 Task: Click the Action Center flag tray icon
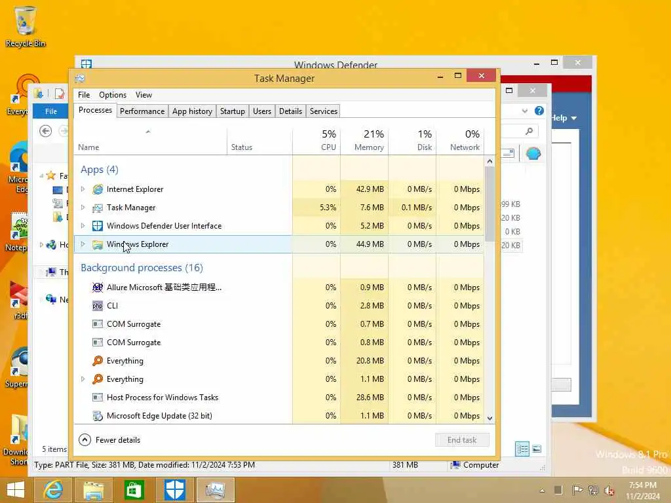[x=577, y=490]
